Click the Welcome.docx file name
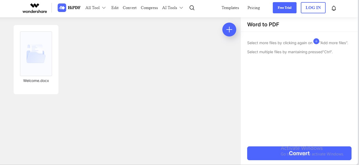Screen dimensions: 359x165 (x=36, y=81)
